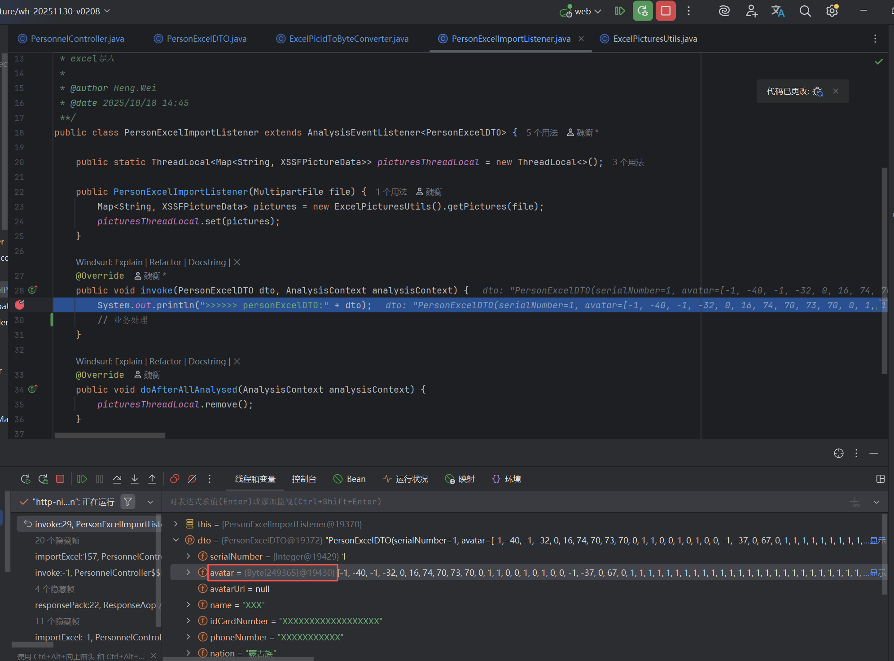Viewport: 894px width, 661px height.
Task: Click the editor horizontal scrollbar thumb
Action: pyautogui.click(x=110, y=435)
